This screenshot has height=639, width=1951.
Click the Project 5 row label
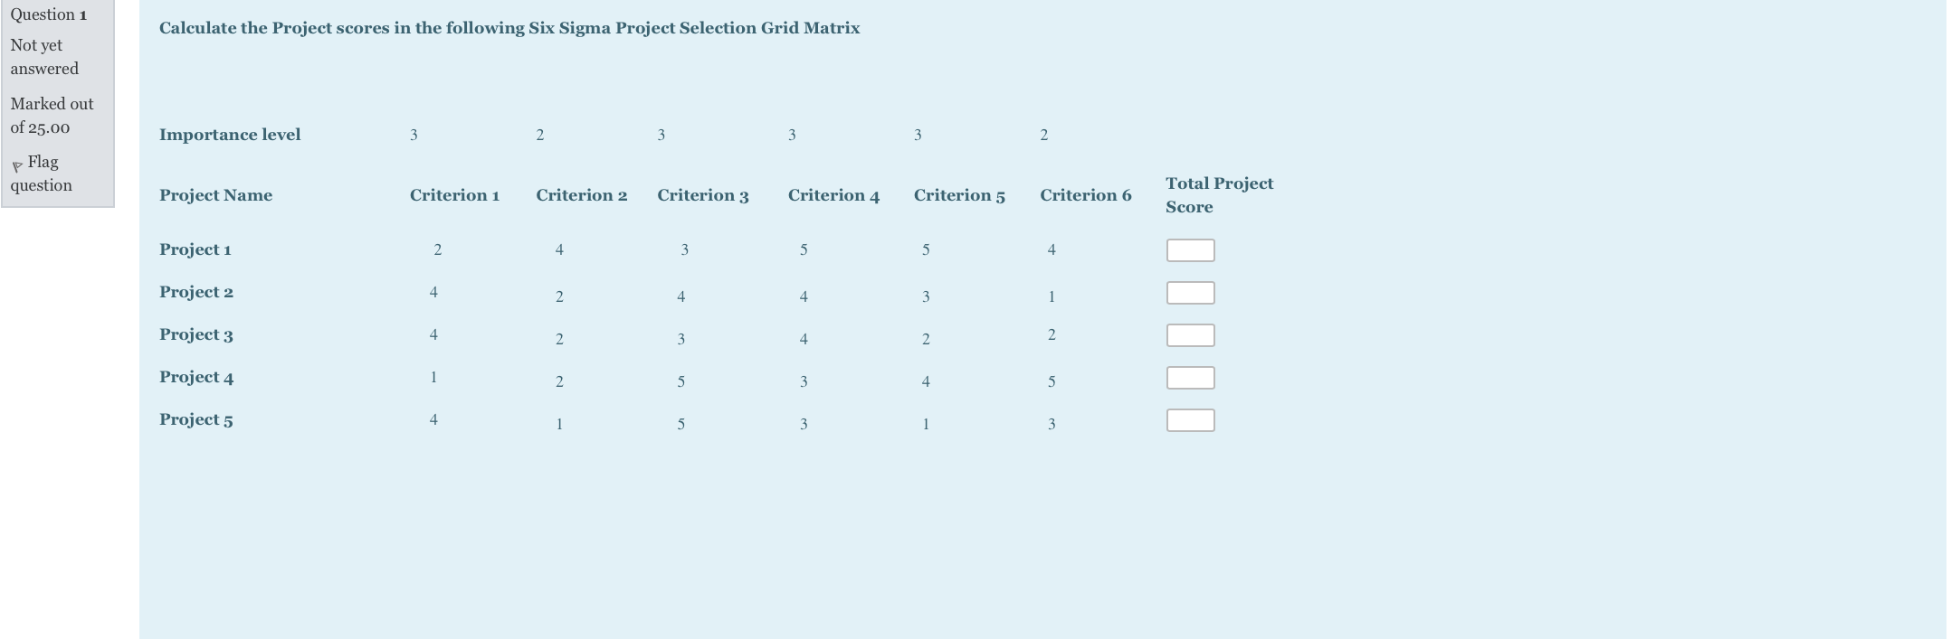[196, 419]
